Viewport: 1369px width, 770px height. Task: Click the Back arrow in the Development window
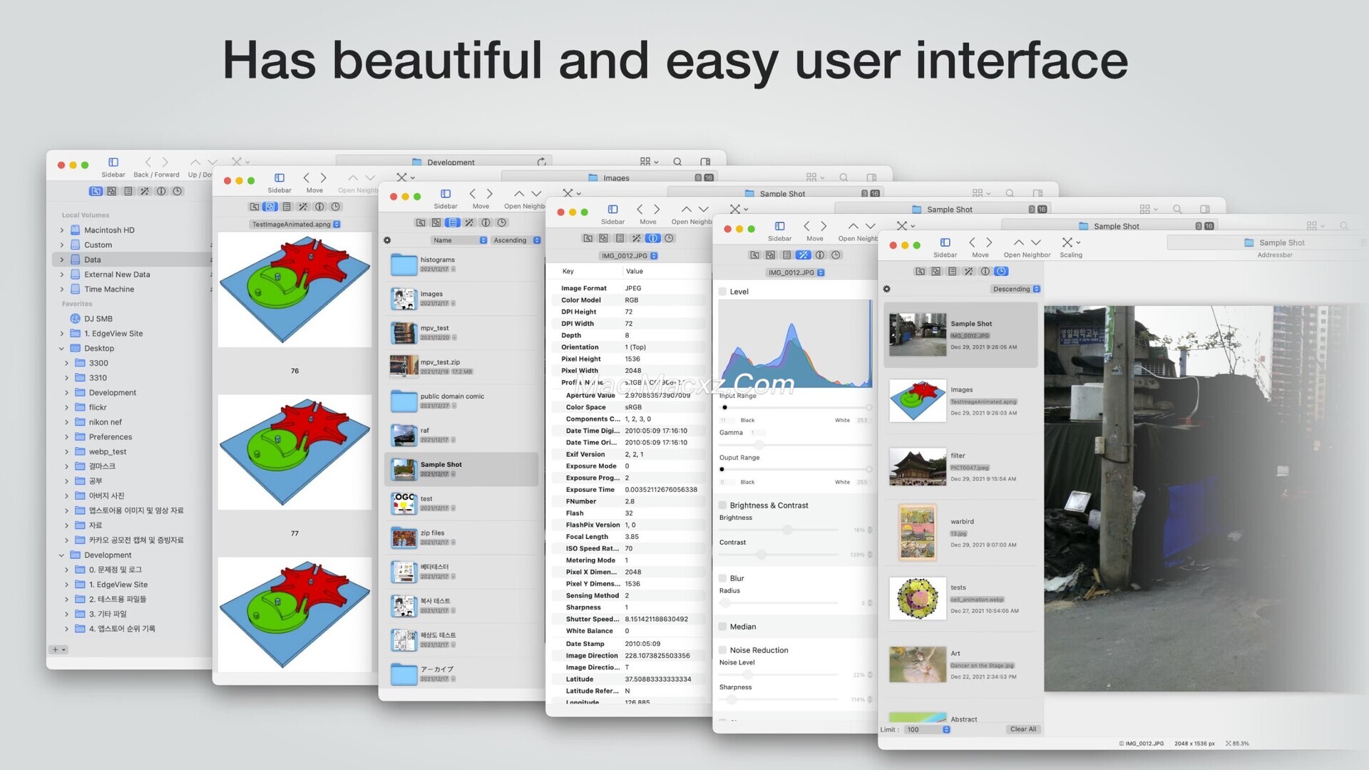[x=148, y=162]
